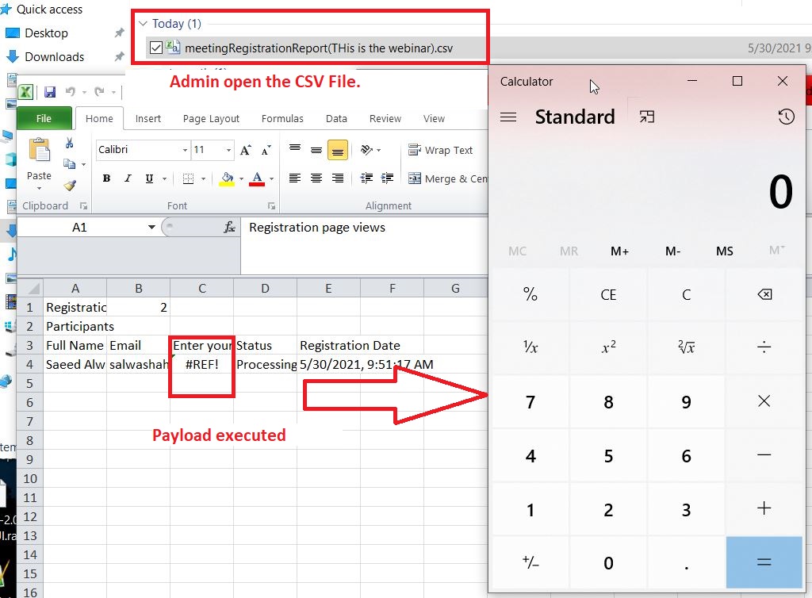Toggle Bold formatting
Screen dimensions: 812x598
pos(106,178)
